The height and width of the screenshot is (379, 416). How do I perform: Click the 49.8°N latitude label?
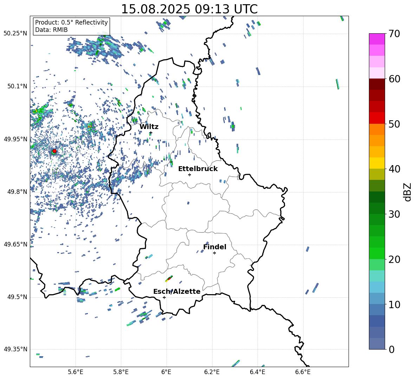(x=17, y=192)
